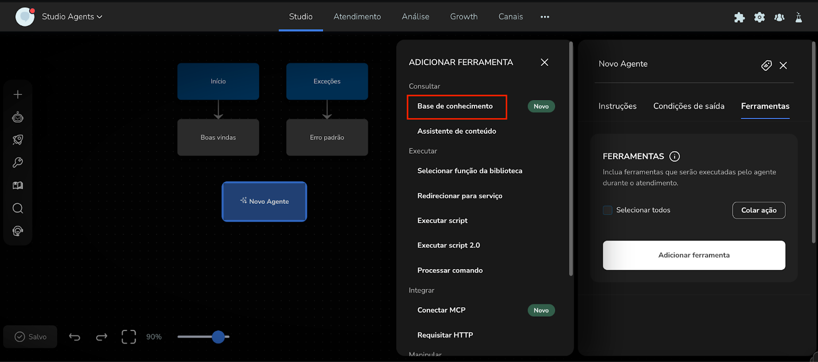This screenshot has width=818, height=362.
Task: Click the search magnifier in left sidebar
Action: tap(18, 208)
